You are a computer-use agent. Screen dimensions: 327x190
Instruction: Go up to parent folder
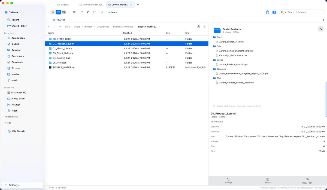pyautogui.click(x=60, y=27)
